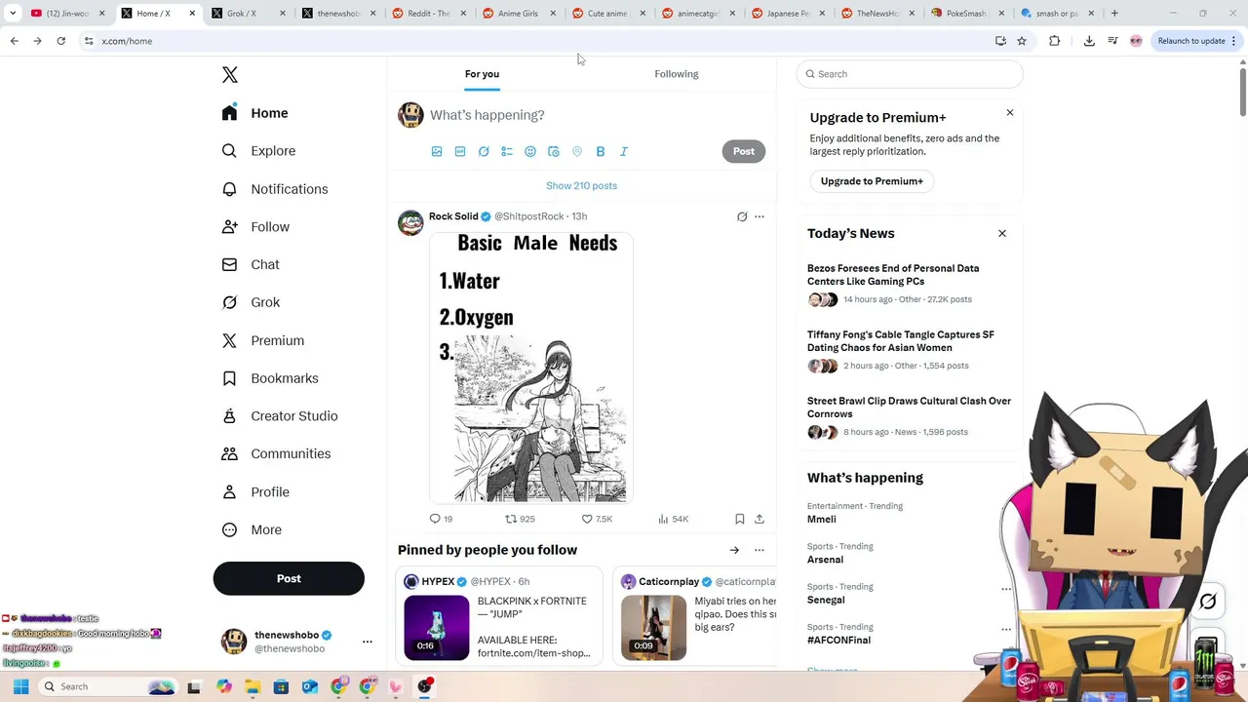Close the Today's News panel
The height and width of the screenshot is (702, 1248).
tap(1001, 233)
